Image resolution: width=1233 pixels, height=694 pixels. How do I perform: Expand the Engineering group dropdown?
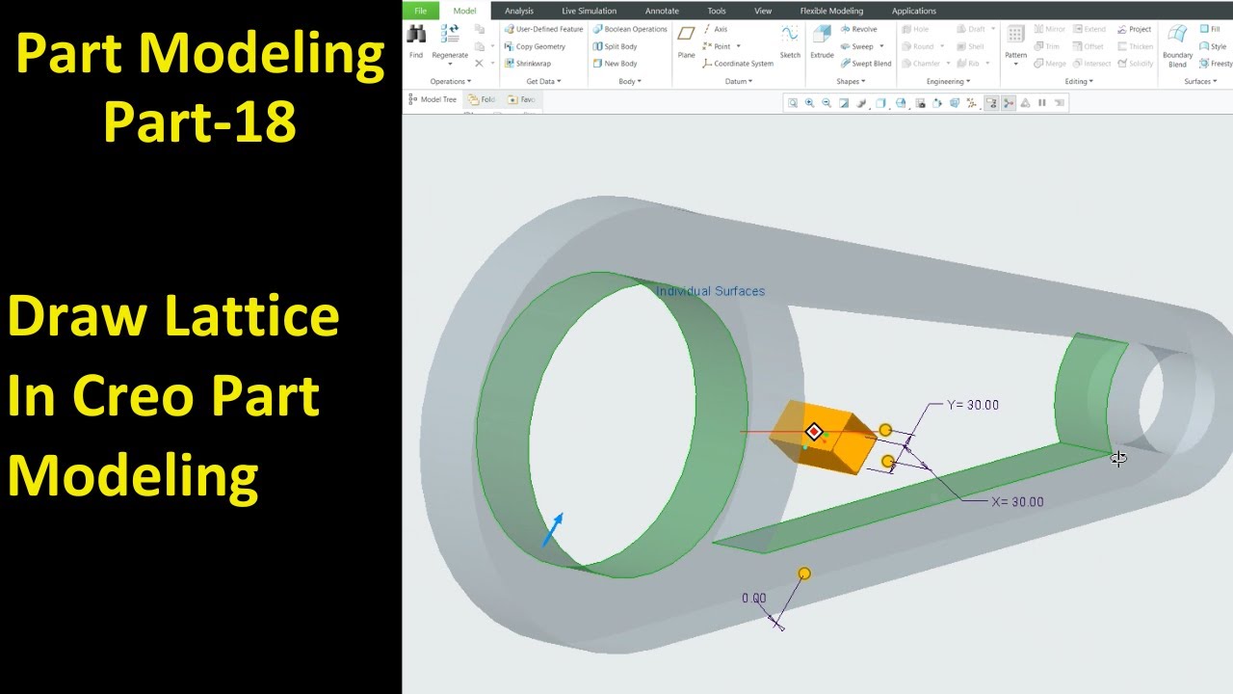coord(948,81)
